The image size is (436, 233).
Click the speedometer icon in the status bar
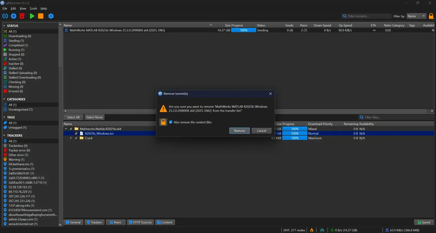(x=322, y=230)
